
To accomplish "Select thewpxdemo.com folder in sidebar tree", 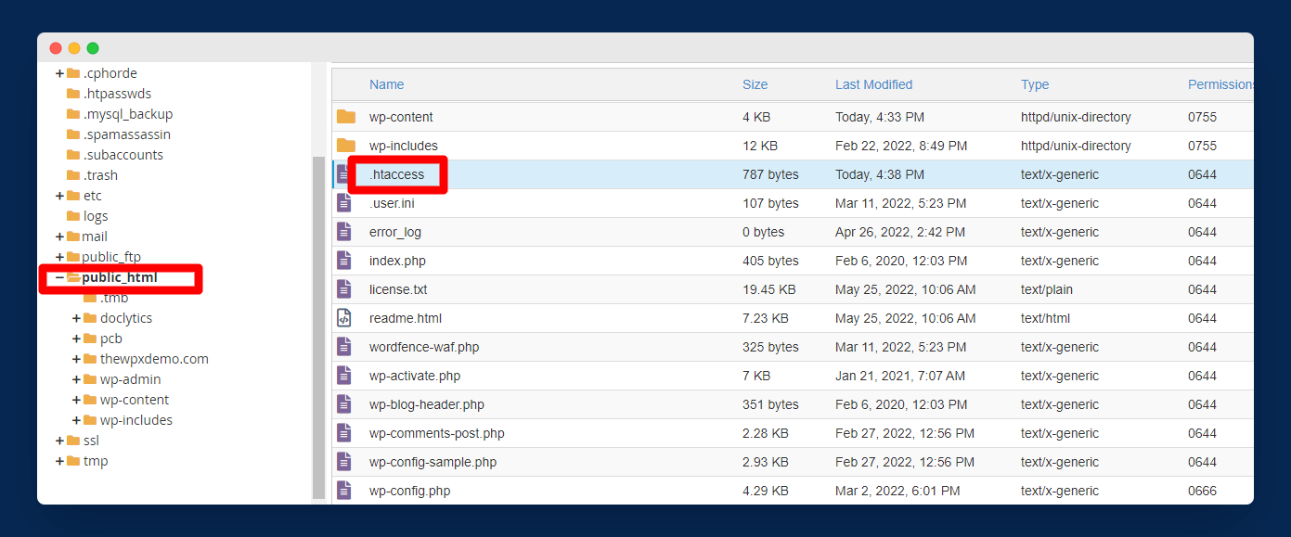I will (154, 359).
